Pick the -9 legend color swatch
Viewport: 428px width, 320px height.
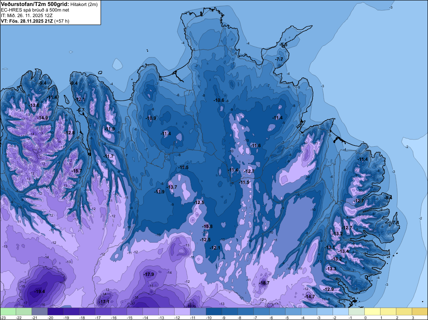[229, 311]
